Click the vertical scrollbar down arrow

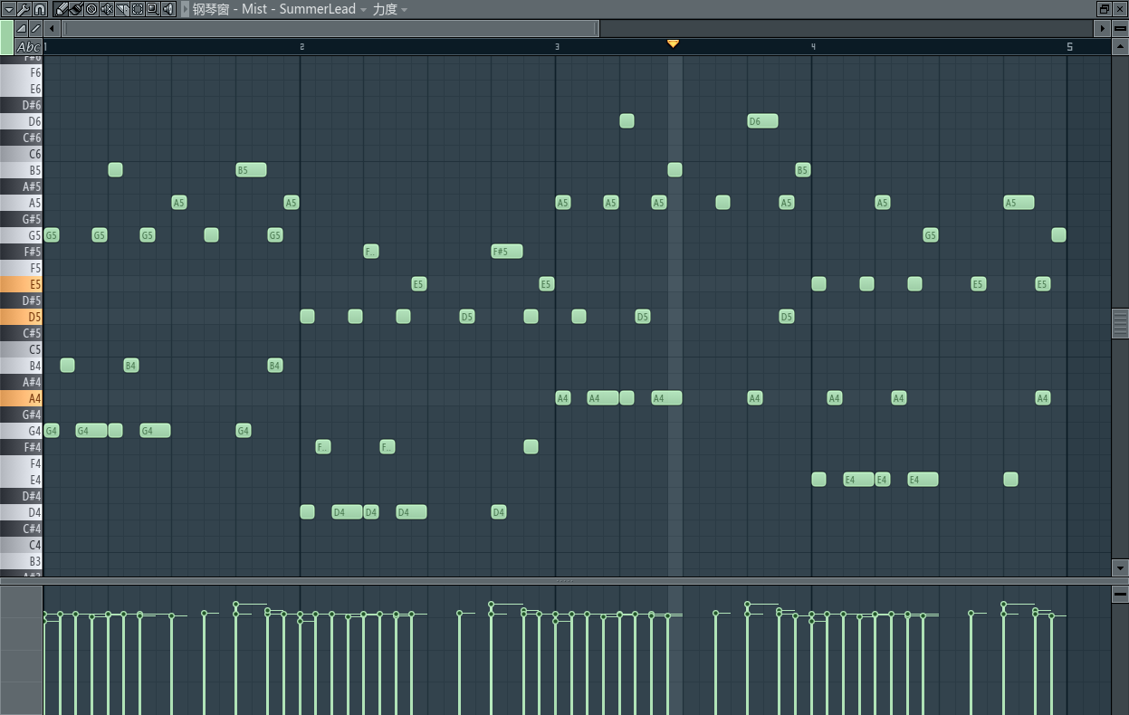coord(1120,567)
